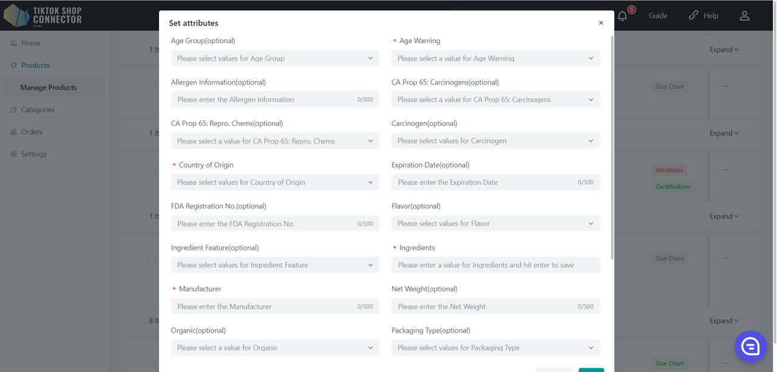Focus the Allergen Information field
Image resolution: width=777 pixels, height=372 pixels.
click(275, 99)
